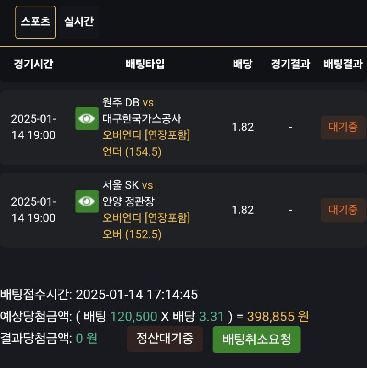Click the eye icon for 원주 DB match

87,119
